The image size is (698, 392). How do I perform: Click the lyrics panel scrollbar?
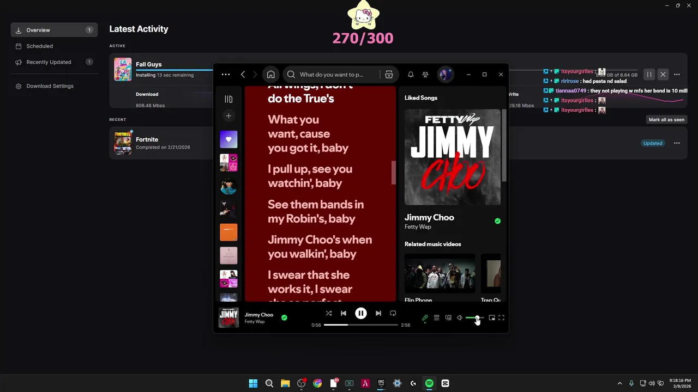(394, 173)
